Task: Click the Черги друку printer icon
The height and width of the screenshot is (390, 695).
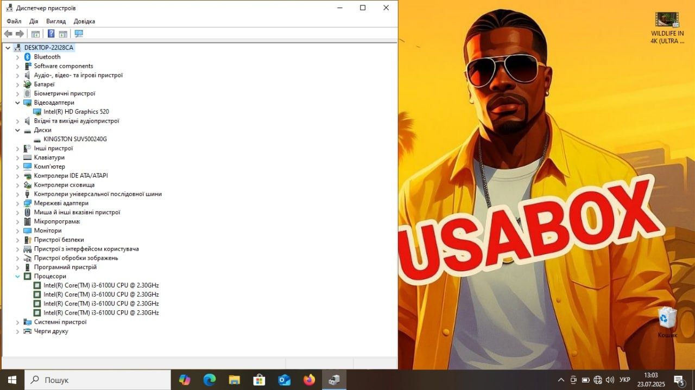Action: pyautogui.click(x=28, y=331)
